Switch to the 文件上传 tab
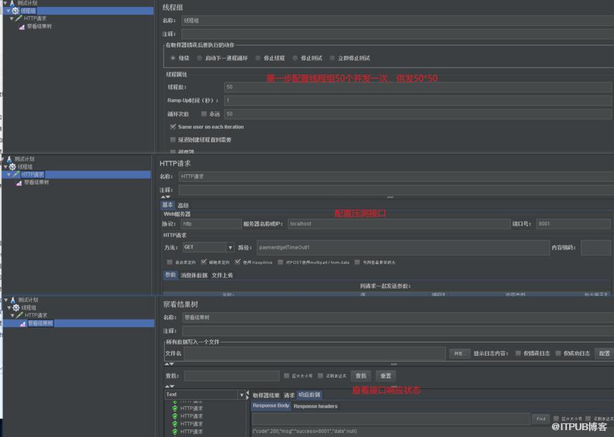 point(222,276)
